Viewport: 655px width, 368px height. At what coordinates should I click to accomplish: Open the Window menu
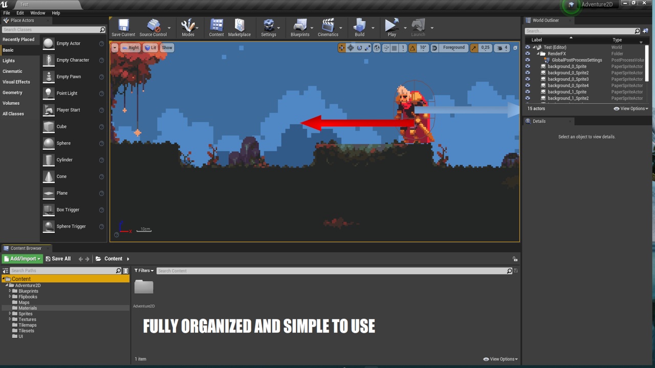(38, 13)
